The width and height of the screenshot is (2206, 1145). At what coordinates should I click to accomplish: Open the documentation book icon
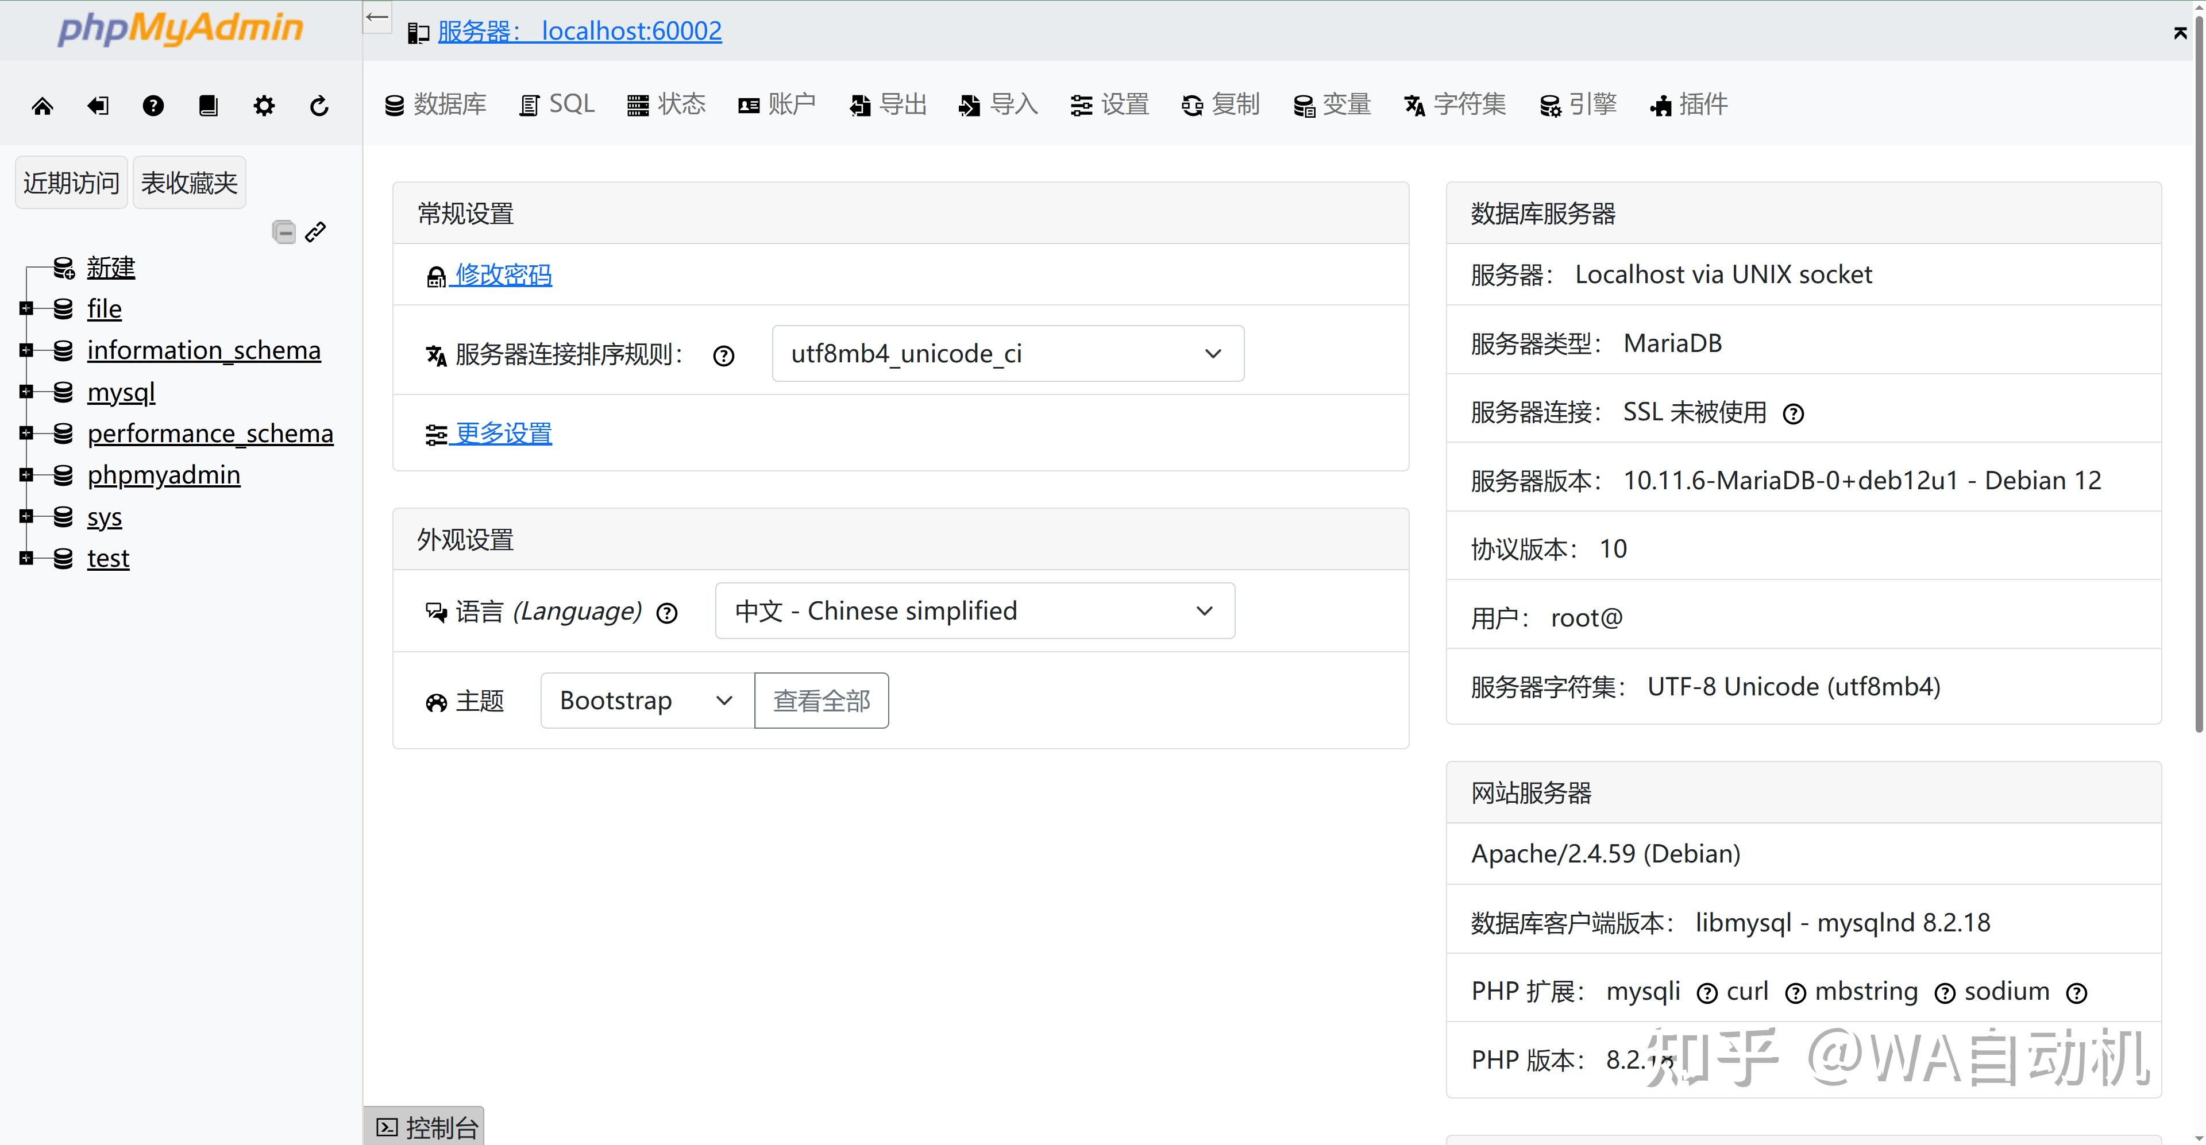(x=208, y=105)
